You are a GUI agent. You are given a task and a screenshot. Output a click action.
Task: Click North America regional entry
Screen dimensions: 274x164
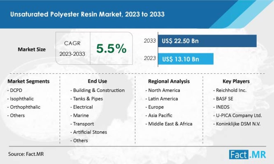pos(163,90)
